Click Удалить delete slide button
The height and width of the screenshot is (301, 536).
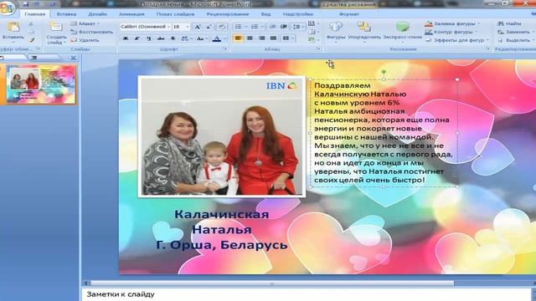pyautogui.click(x=85, y=40)
